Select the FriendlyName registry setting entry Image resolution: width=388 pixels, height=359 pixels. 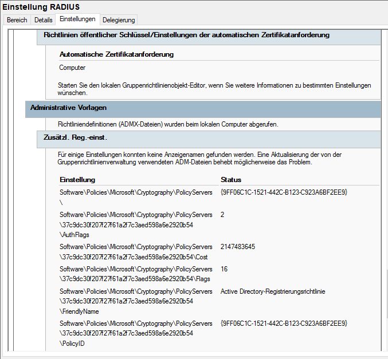(x=136, y=301)
